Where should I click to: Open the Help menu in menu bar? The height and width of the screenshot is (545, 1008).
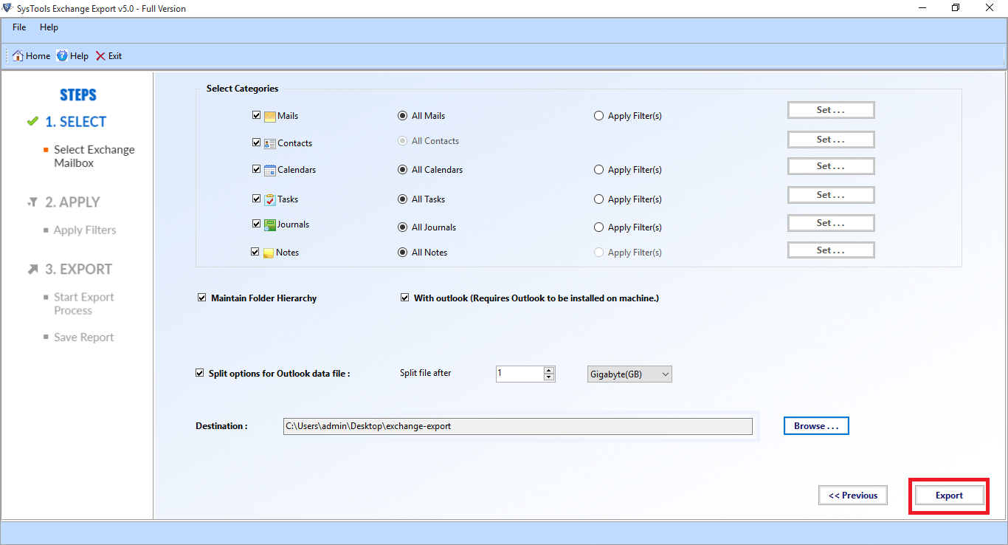[49, 27]
